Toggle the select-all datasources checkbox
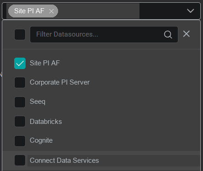203x171 pixels. [20, 34]
